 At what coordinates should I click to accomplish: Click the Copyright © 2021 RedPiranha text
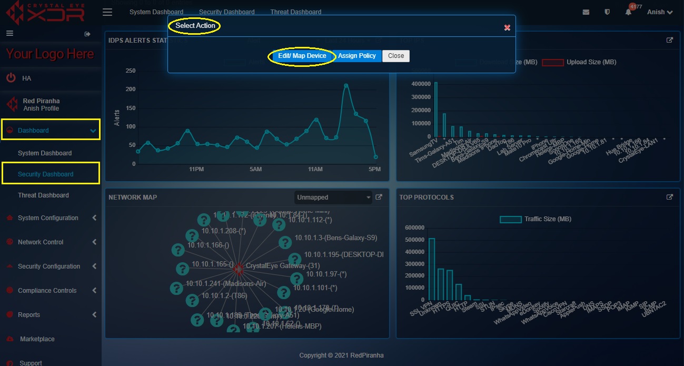point(342,355)
